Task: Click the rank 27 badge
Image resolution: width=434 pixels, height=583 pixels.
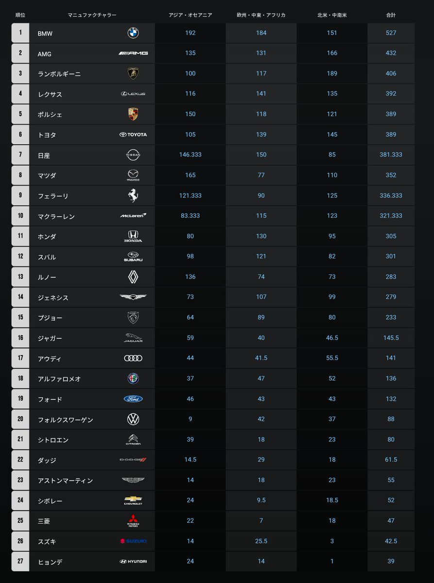Action: coord(20,561)
